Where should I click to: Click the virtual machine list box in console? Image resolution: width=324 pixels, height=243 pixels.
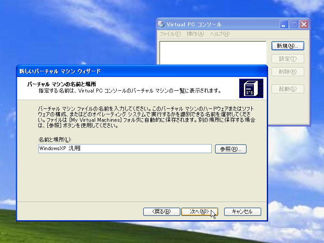(x=213, y=53)
